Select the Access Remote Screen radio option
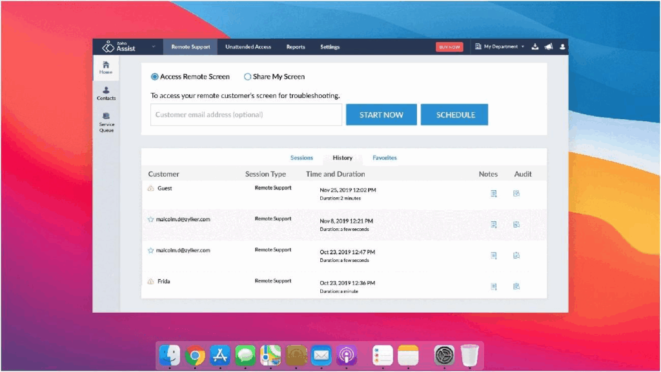The image size is (661, 372). tap(155, 77)
